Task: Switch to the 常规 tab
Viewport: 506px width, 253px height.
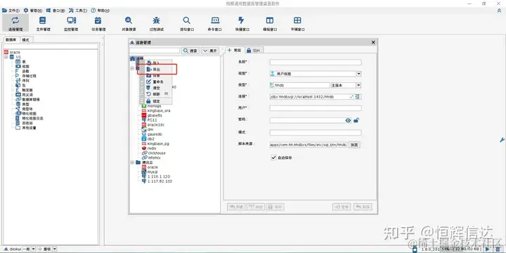Action: (x=235, y=50)
